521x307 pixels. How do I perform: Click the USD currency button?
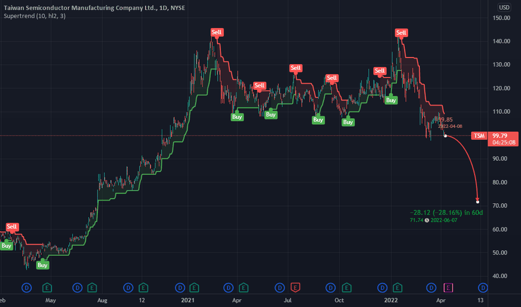pos(504,7)
